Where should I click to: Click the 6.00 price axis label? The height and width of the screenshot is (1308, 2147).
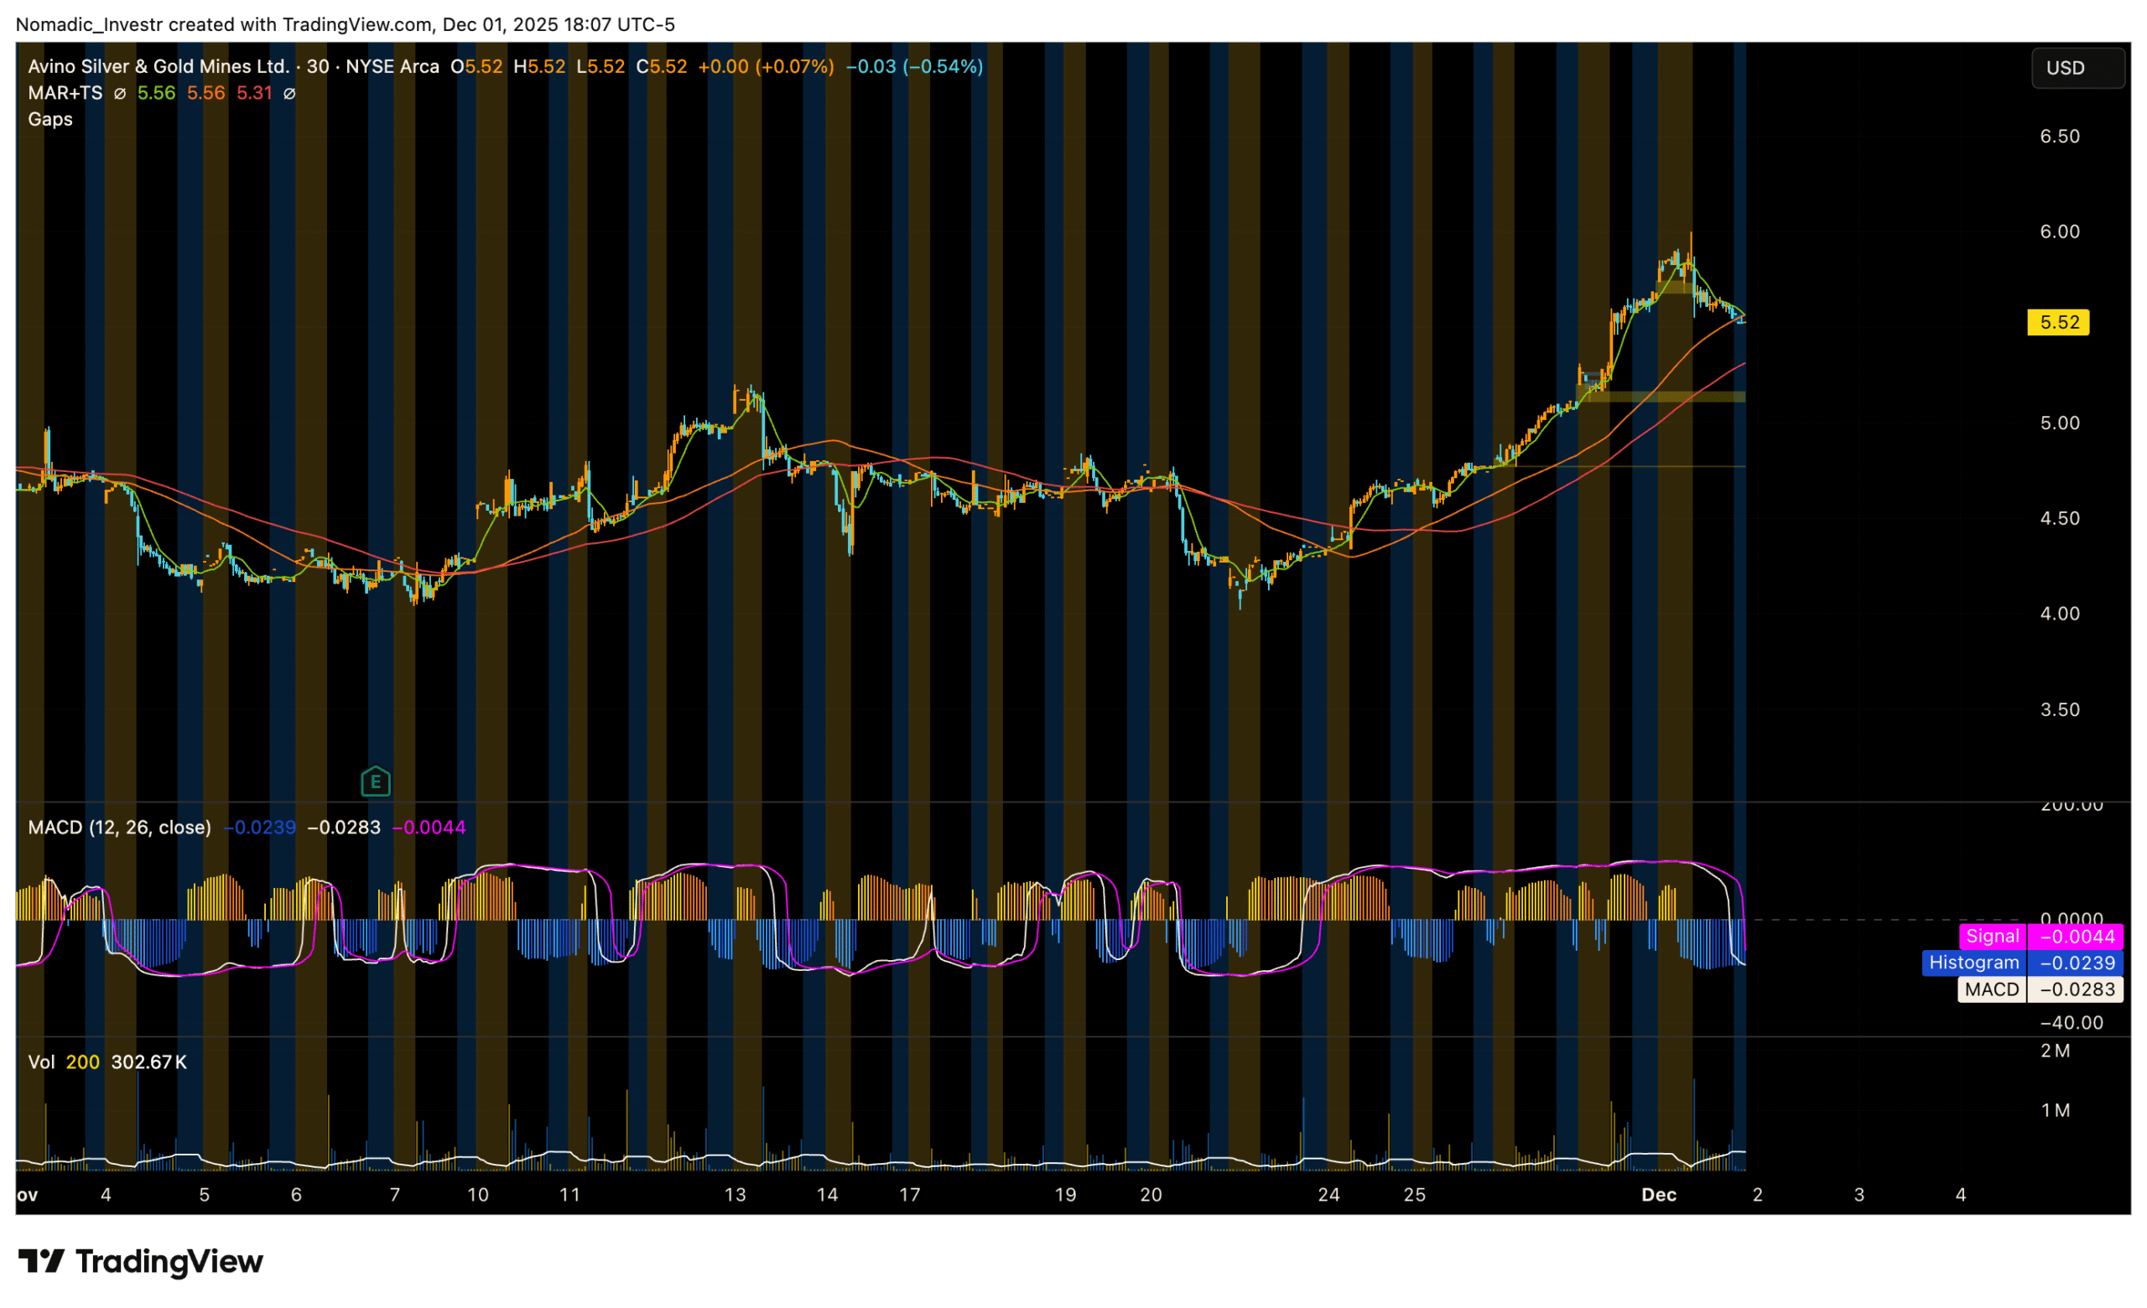tap(2059, 231)
